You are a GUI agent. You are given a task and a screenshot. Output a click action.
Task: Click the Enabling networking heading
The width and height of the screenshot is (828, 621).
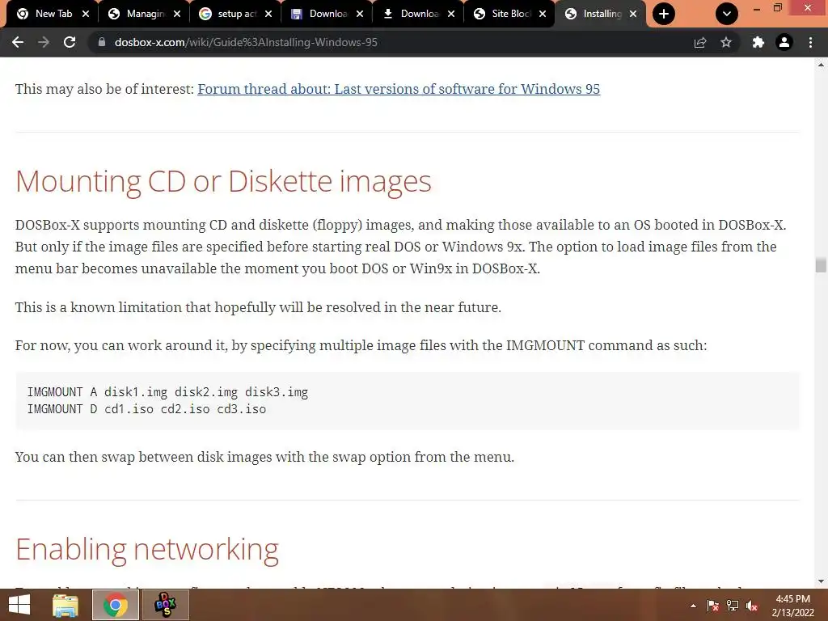click(147, 549)
